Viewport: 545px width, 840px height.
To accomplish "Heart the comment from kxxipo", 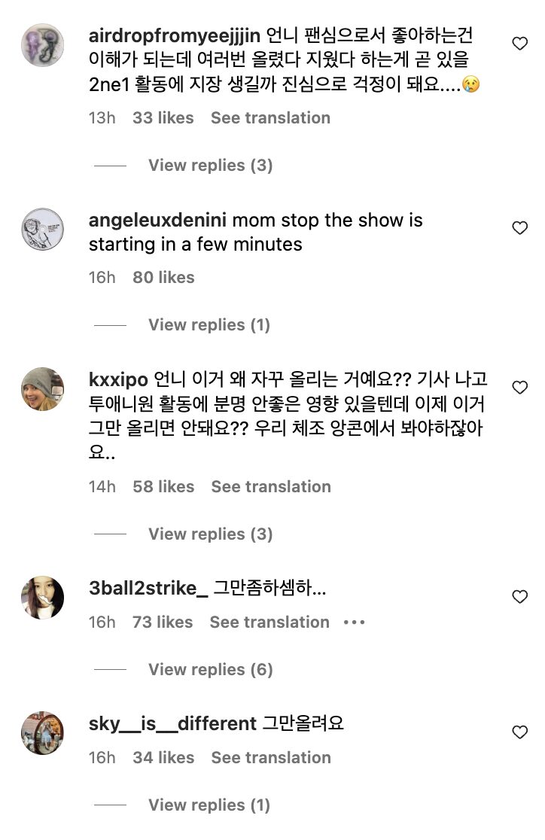I will [x=519, y=388].
